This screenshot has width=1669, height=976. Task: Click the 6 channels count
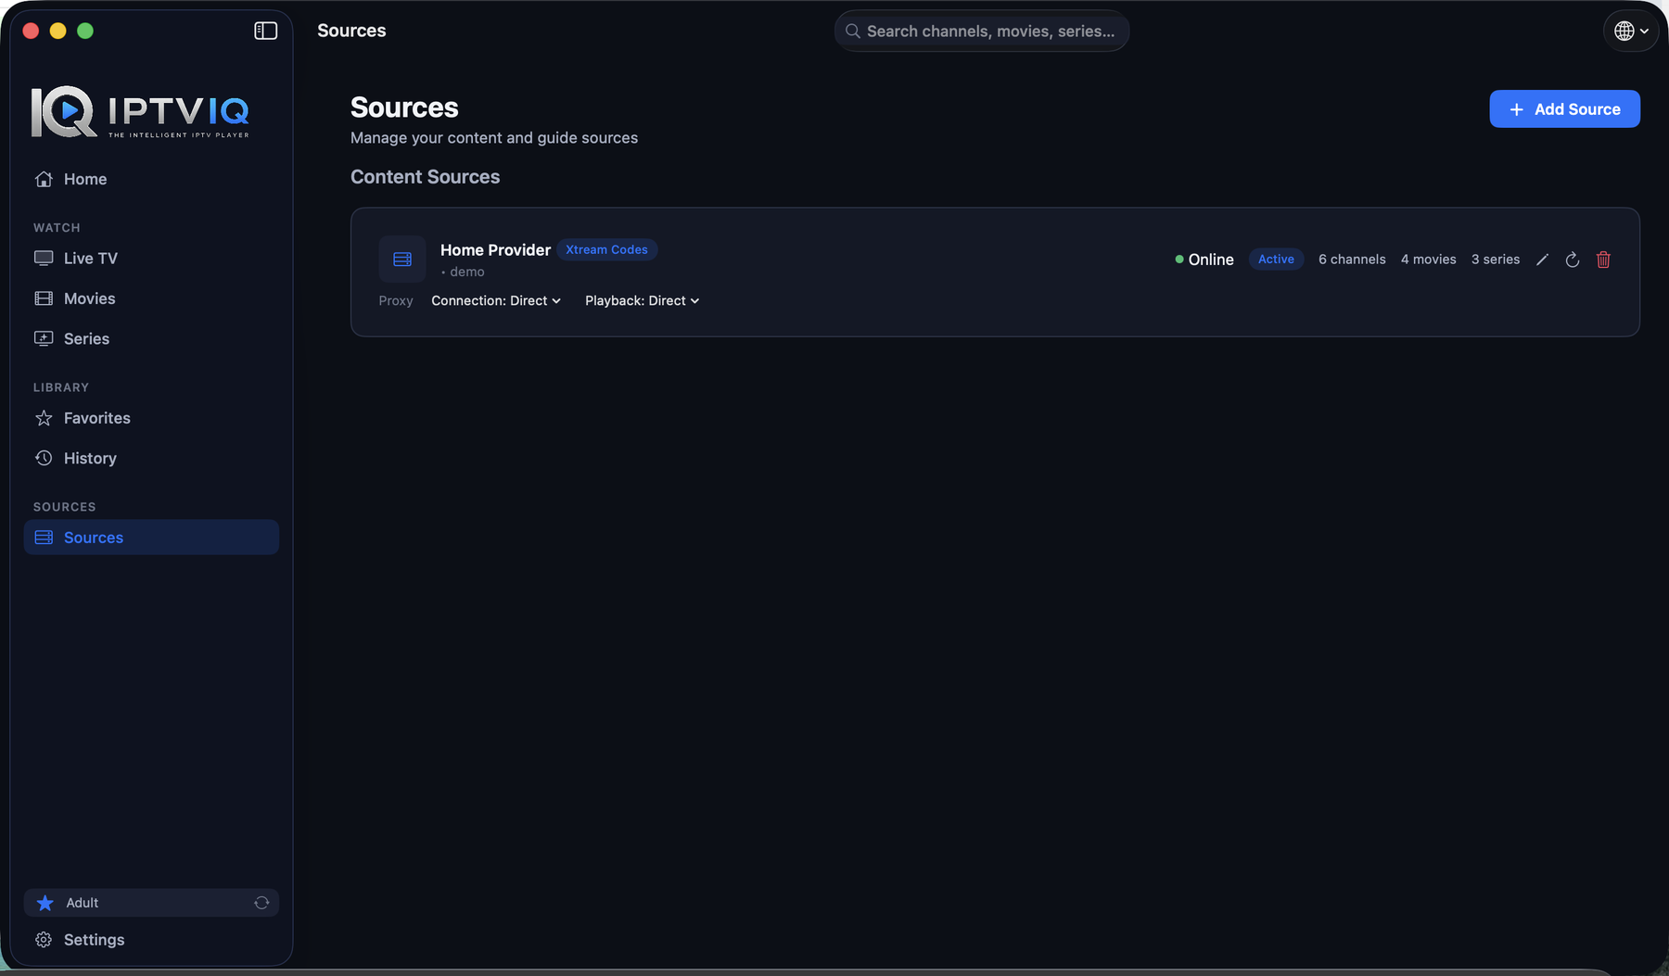pyautogui.click(x=1352, y=260)
